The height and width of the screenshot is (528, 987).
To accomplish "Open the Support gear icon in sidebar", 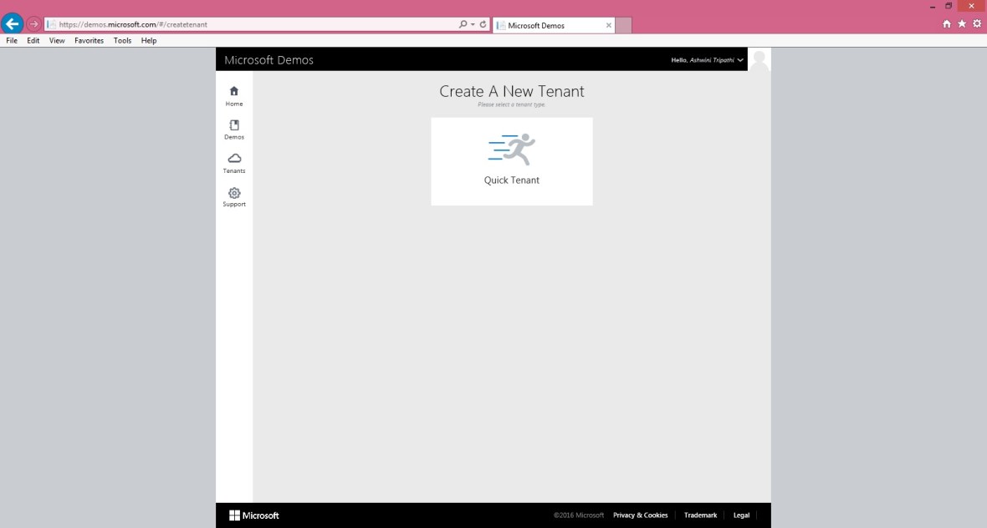I will click(234, 193).
